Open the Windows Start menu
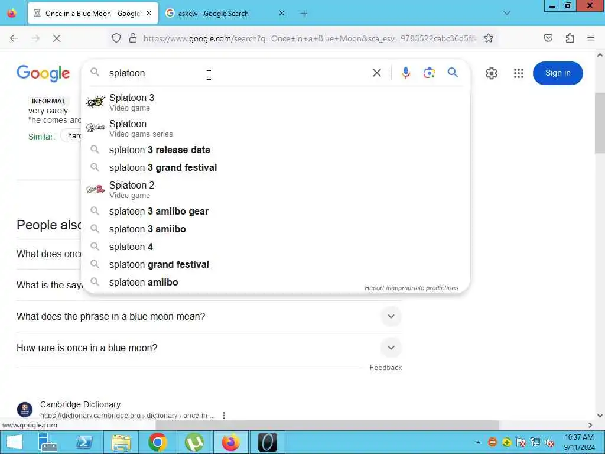Screen dimensions: 605x454 click(15, 442)
